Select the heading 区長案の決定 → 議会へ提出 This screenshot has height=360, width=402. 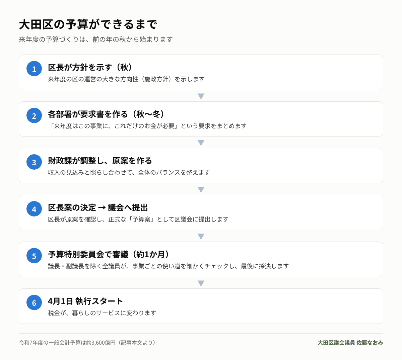(98, 207)
